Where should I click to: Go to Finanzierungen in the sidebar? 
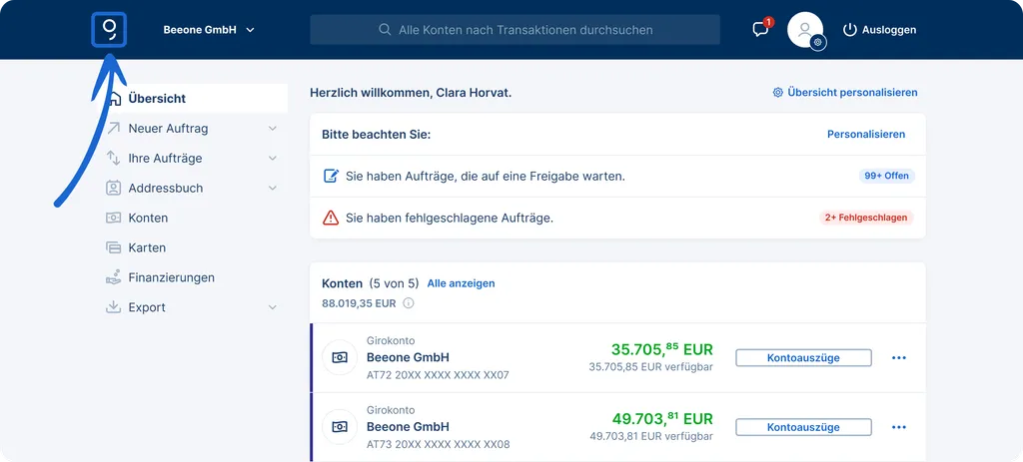[171, 277]
